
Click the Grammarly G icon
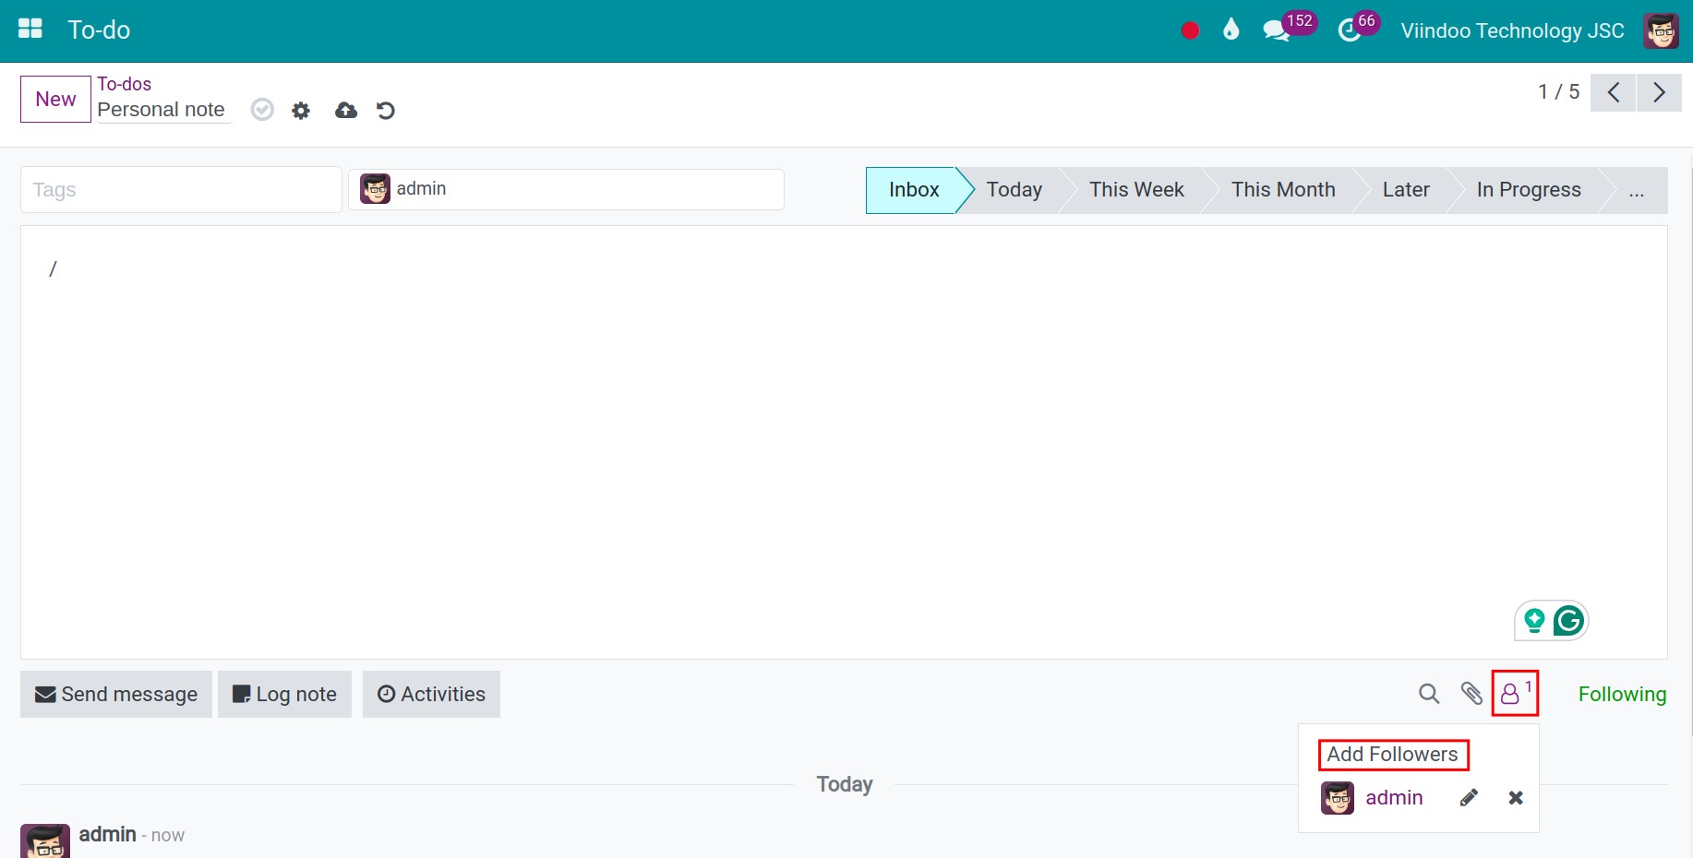tap(1569, 621)
